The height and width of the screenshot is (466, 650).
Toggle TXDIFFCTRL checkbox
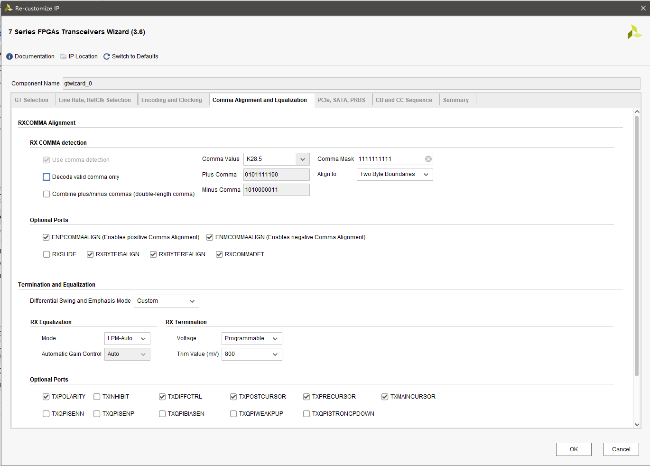click(162, 397)
